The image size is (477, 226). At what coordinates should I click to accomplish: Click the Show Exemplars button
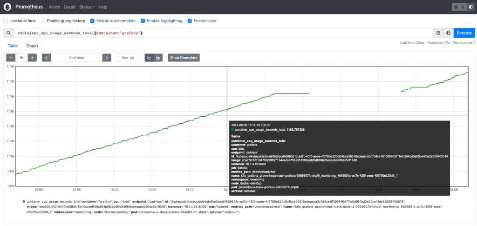coord(184,58)
